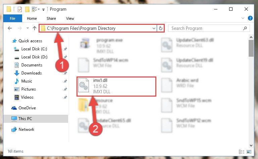This screenshot has width=258, height=159.
Task: Open the File menu tab
Action: coord(12,18)
